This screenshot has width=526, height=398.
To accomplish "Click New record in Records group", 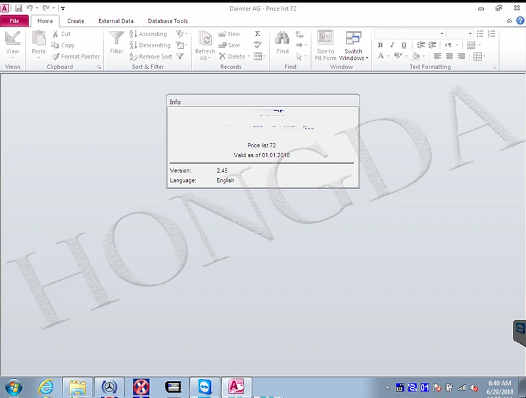I will click(x=229, y=34).
